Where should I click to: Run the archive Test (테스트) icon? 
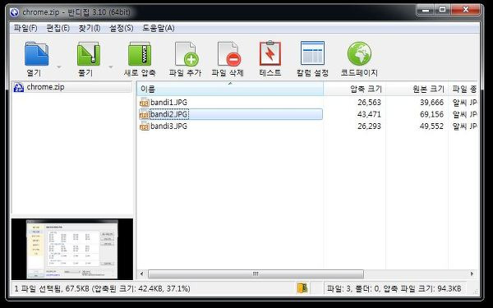[x=270, y=53]
